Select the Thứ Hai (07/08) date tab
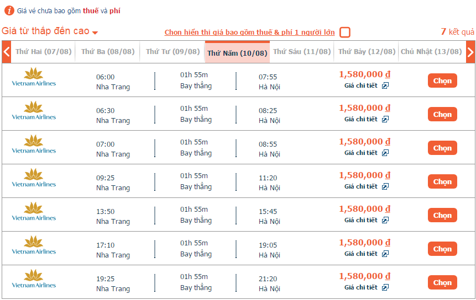 tap(43, 52)
